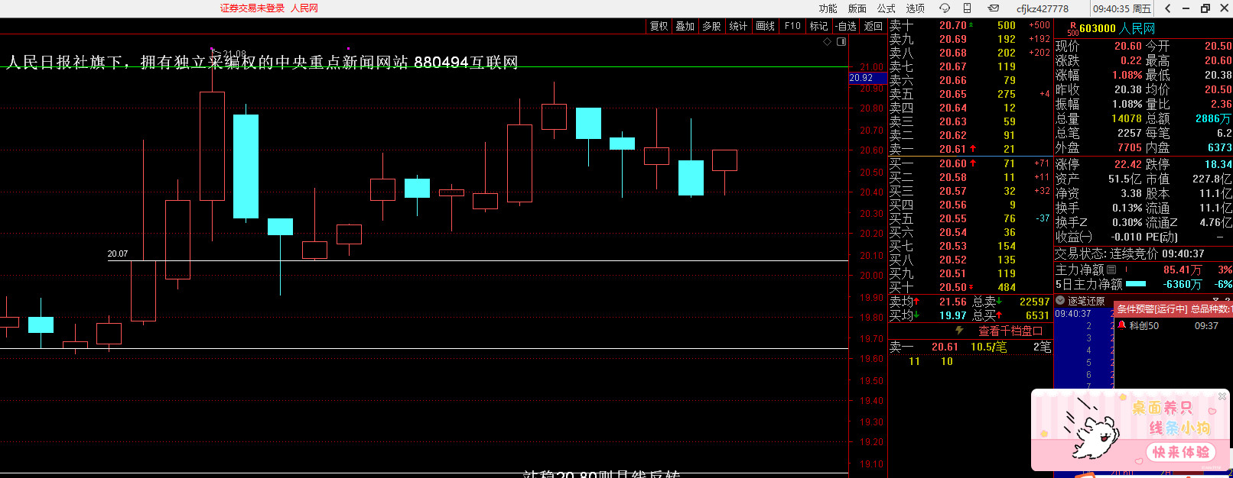1233x478 pixels.
Task: Click the 10.5/笔 value under 卖一
Action: [989, 347]
